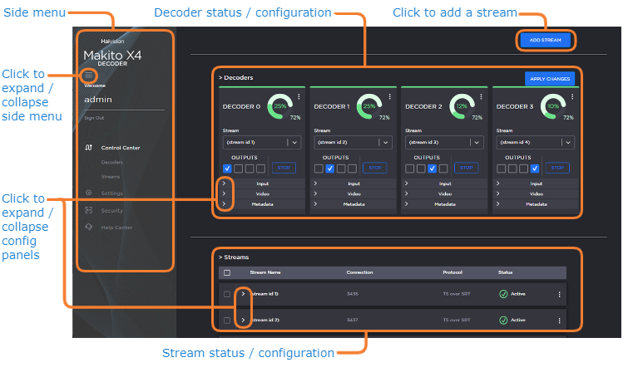638x382 pixels.
Task: Open the three-dot menu for stream id 1
Action: (559, 295)
